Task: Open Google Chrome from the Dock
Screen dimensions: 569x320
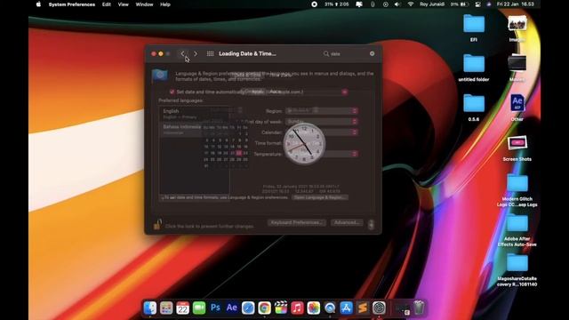Action: point(265,308)
